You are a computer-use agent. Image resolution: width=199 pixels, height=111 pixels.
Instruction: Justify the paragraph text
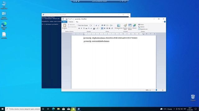(109, 28)
